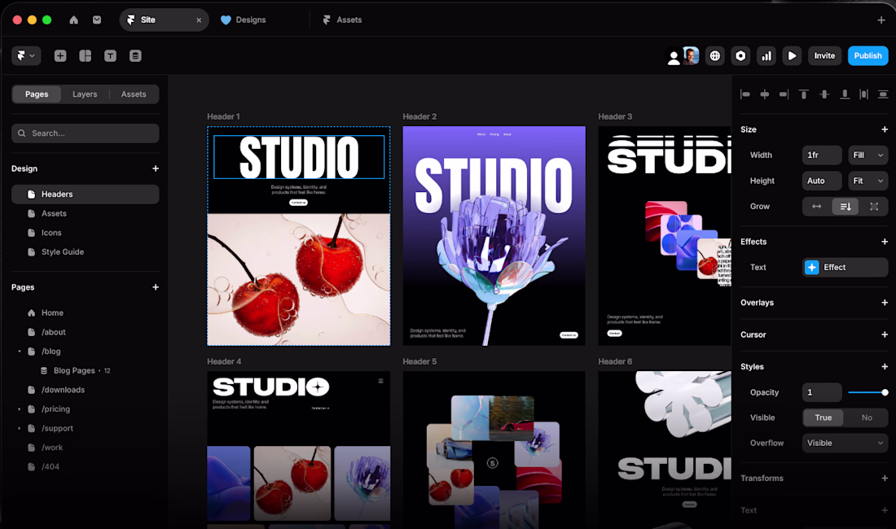Select the Layout grid tool in toolbar
Image resolution: width=896 pixels, height=529 pixels.
pos(86,56)
